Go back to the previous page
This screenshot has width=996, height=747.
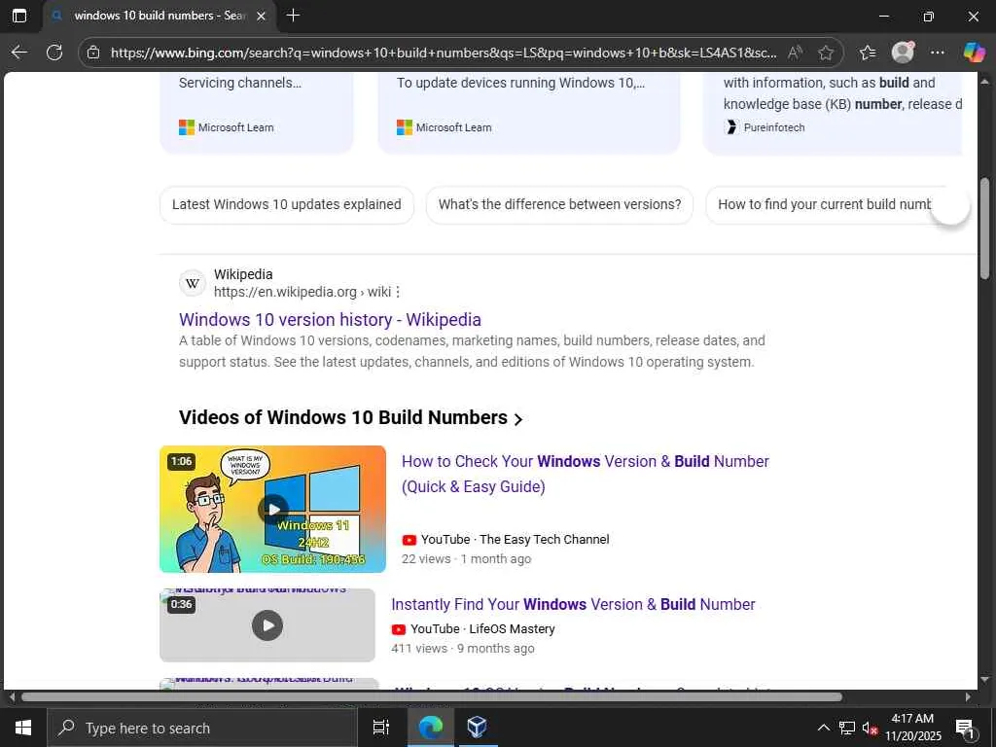click(19, 53)
